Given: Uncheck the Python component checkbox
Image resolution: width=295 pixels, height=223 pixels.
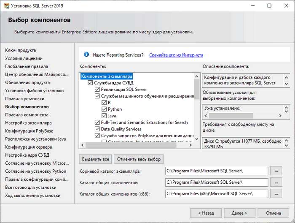Looking at the screenshot, I should (104, 109).
